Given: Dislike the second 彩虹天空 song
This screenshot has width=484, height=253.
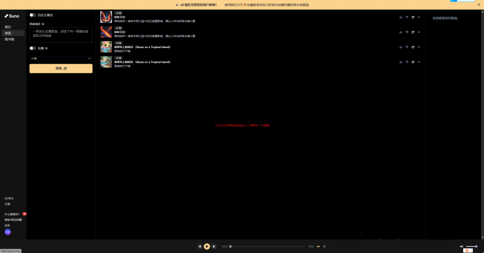Looking at the screenshot, I should point(406,32).
